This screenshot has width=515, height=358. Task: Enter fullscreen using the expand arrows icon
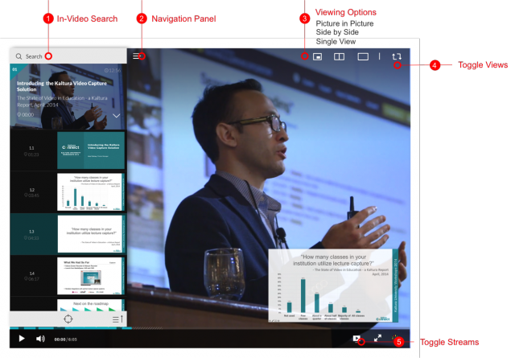click(x=377, y=339)
